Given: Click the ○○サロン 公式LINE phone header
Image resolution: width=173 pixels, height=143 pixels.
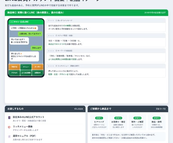Looking at the screenshot, I should 26,22.
